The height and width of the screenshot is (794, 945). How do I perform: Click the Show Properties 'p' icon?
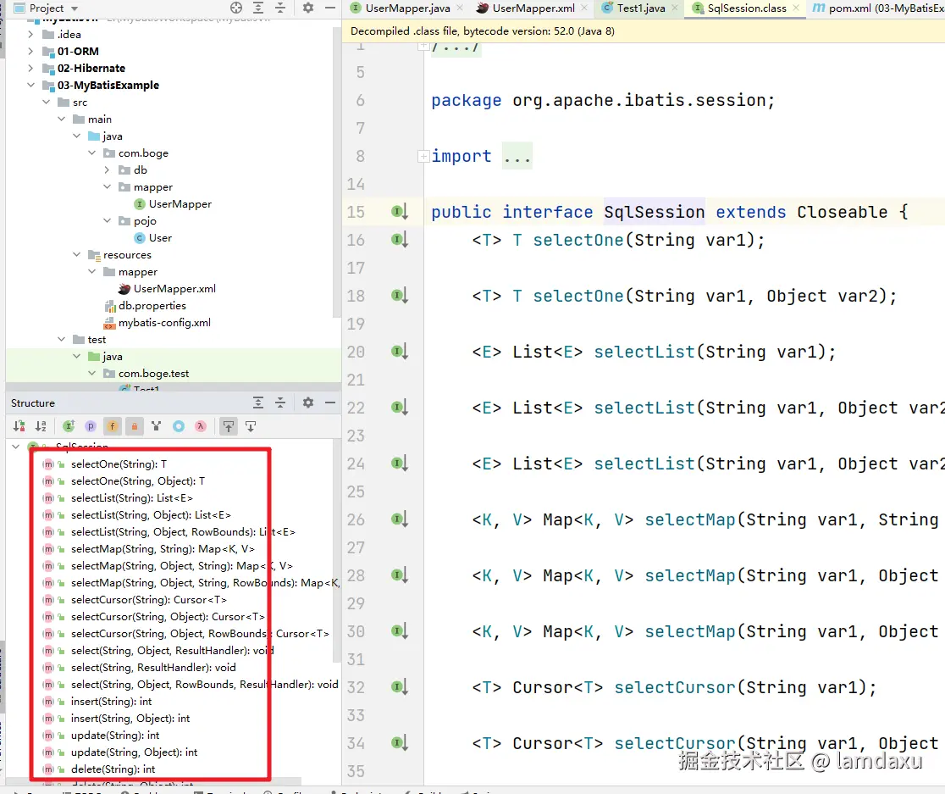(x=90, y=426)
